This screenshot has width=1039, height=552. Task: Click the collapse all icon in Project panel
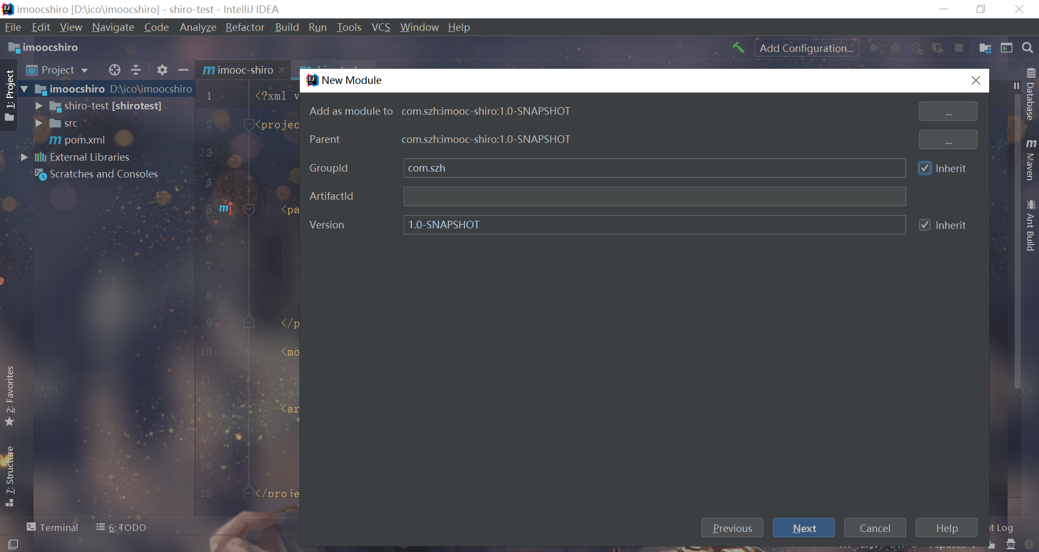[x=136, y=70]
